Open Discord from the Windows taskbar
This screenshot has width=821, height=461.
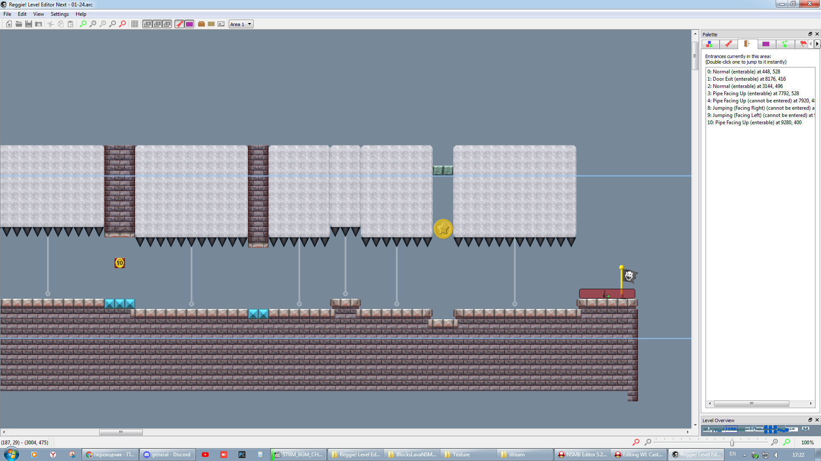pos(167,455)
